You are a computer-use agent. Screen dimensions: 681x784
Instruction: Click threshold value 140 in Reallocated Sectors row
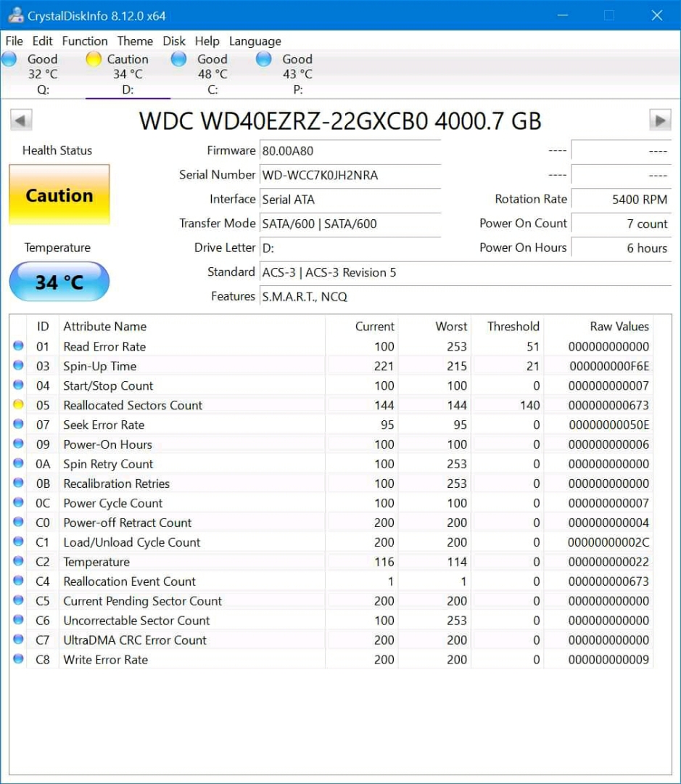coord(529,405)
